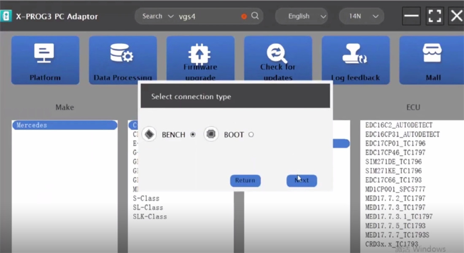Open the Log feedback tile
The image size is (464, 253).
356,60
